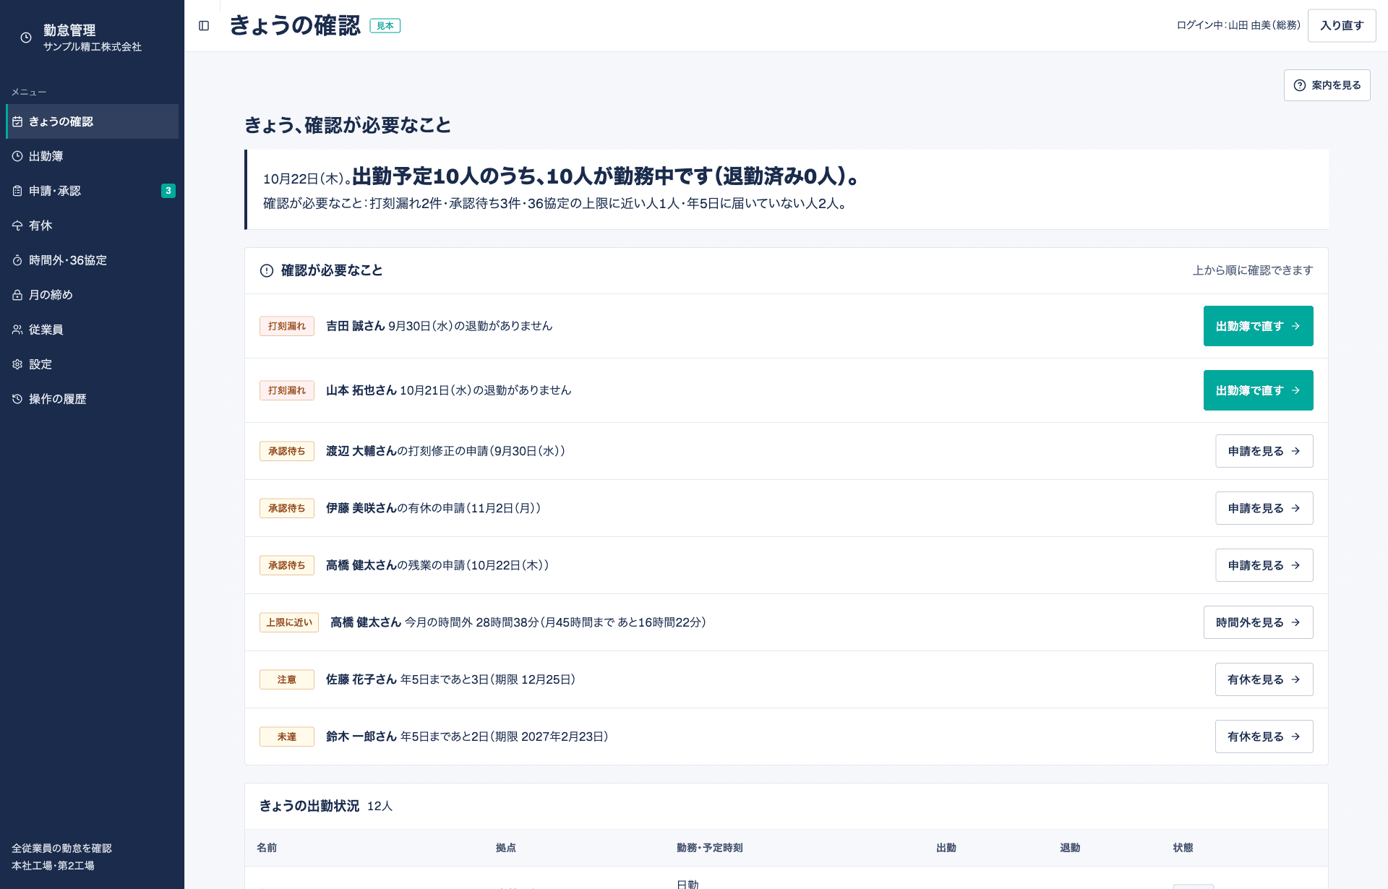Select 時間外・36協定 menu entry

point(93,260)
